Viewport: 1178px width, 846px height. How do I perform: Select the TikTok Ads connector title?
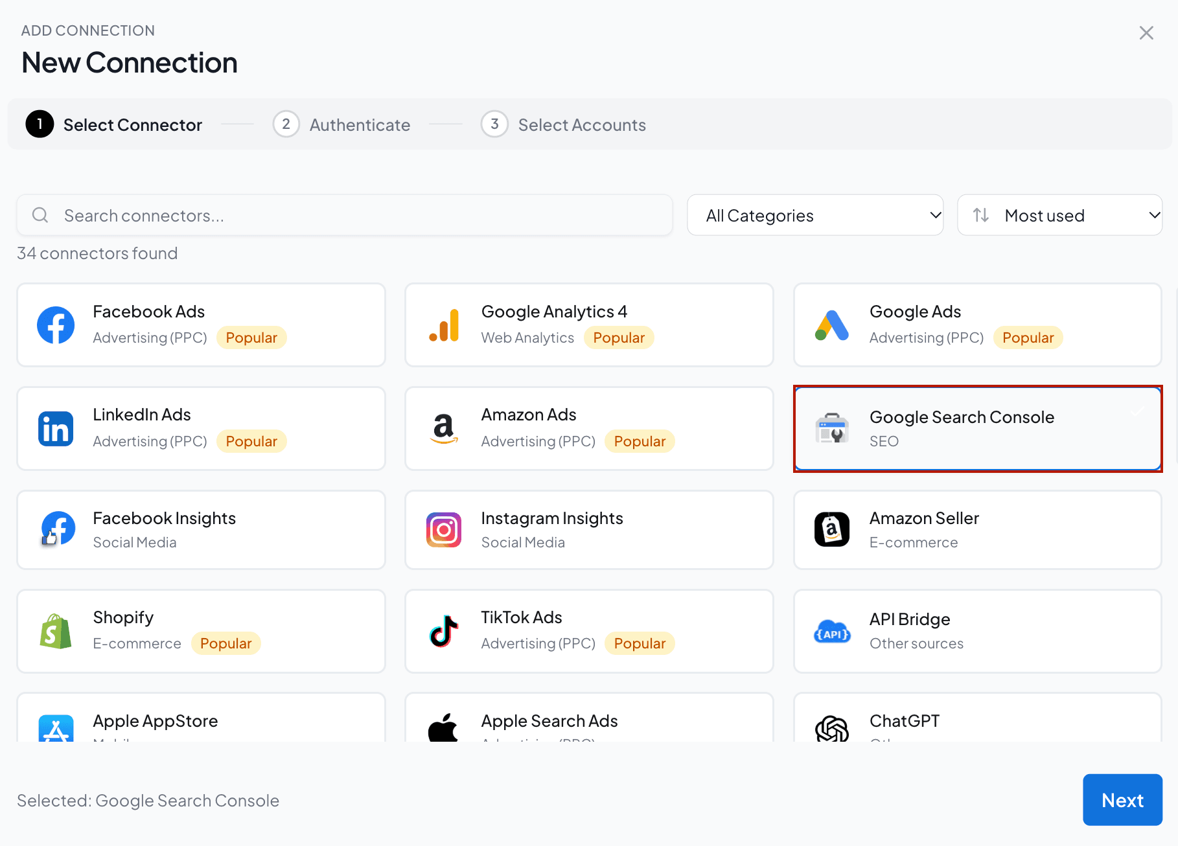[522, 617]
